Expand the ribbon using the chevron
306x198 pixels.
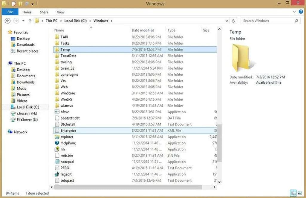pyautogui.click(x=294, y=12)
